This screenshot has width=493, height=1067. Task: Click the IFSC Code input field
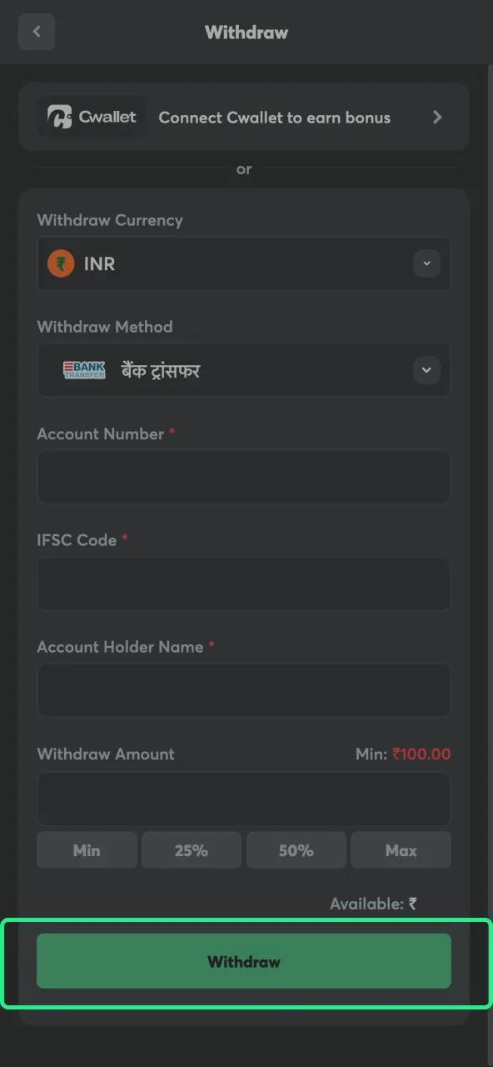coord(244,583)
